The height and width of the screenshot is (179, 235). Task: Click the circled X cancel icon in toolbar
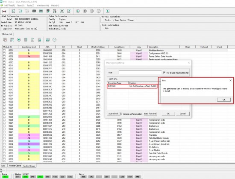(99, 11)
